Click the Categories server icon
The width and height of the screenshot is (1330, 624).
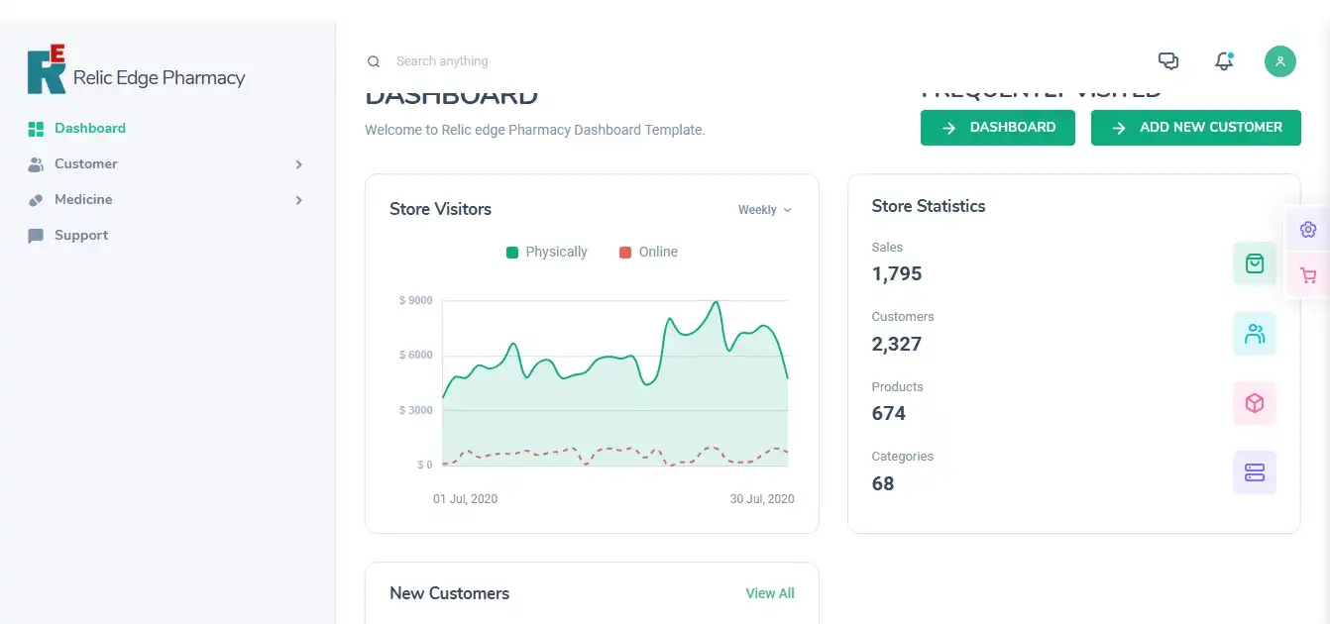1255,472
